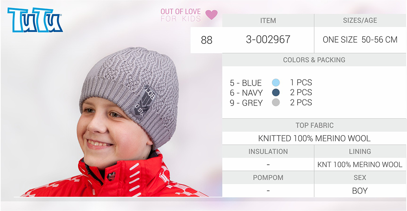
Task: Click the TuTu brand logo
Action: [35, 20]
